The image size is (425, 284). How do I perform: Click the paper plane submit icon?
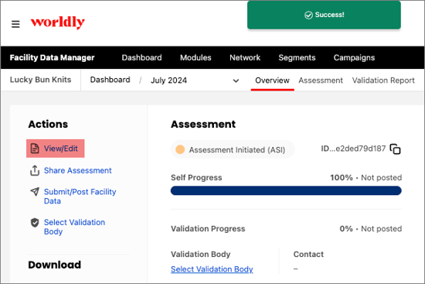pos(35,192)
